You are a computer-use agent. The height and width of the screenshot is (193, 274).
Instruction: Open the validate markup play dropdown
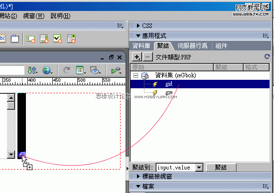pos(116,70)
